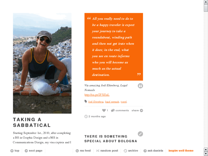Viewport: 208px width, 156px height.
Task: Open the su.pr/2FXEuL link
Action: pos(97,95)
